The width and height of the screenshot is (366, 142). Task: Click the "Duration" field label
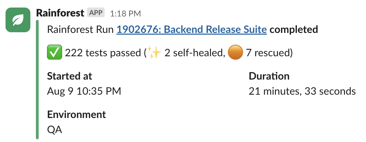269,76
